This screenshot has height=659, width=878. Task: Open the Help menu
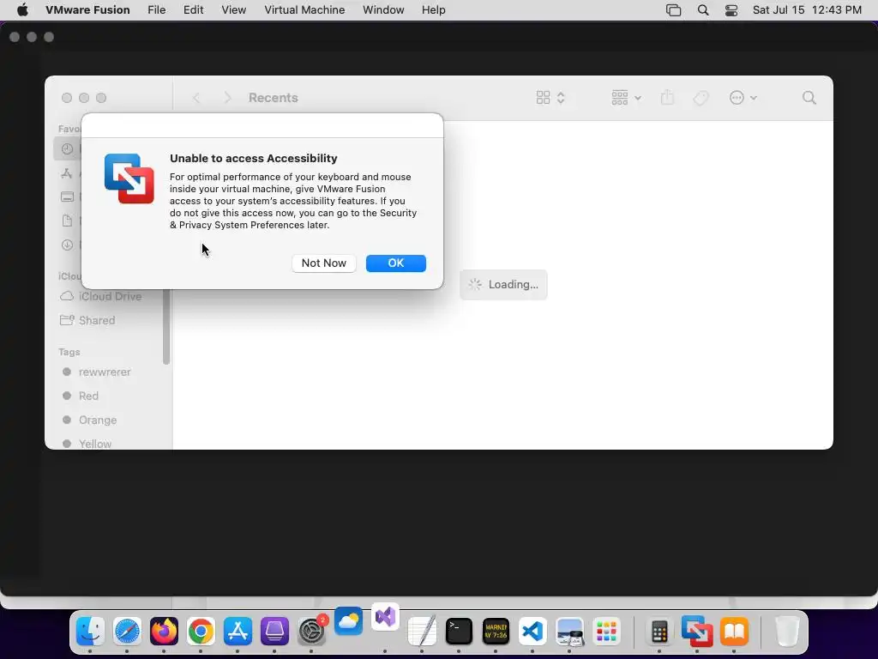(x=433, y=9)
